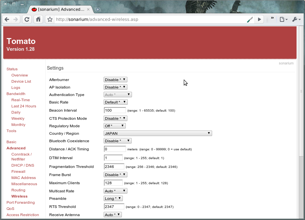Close the sonarium Advanced tab

88,9
